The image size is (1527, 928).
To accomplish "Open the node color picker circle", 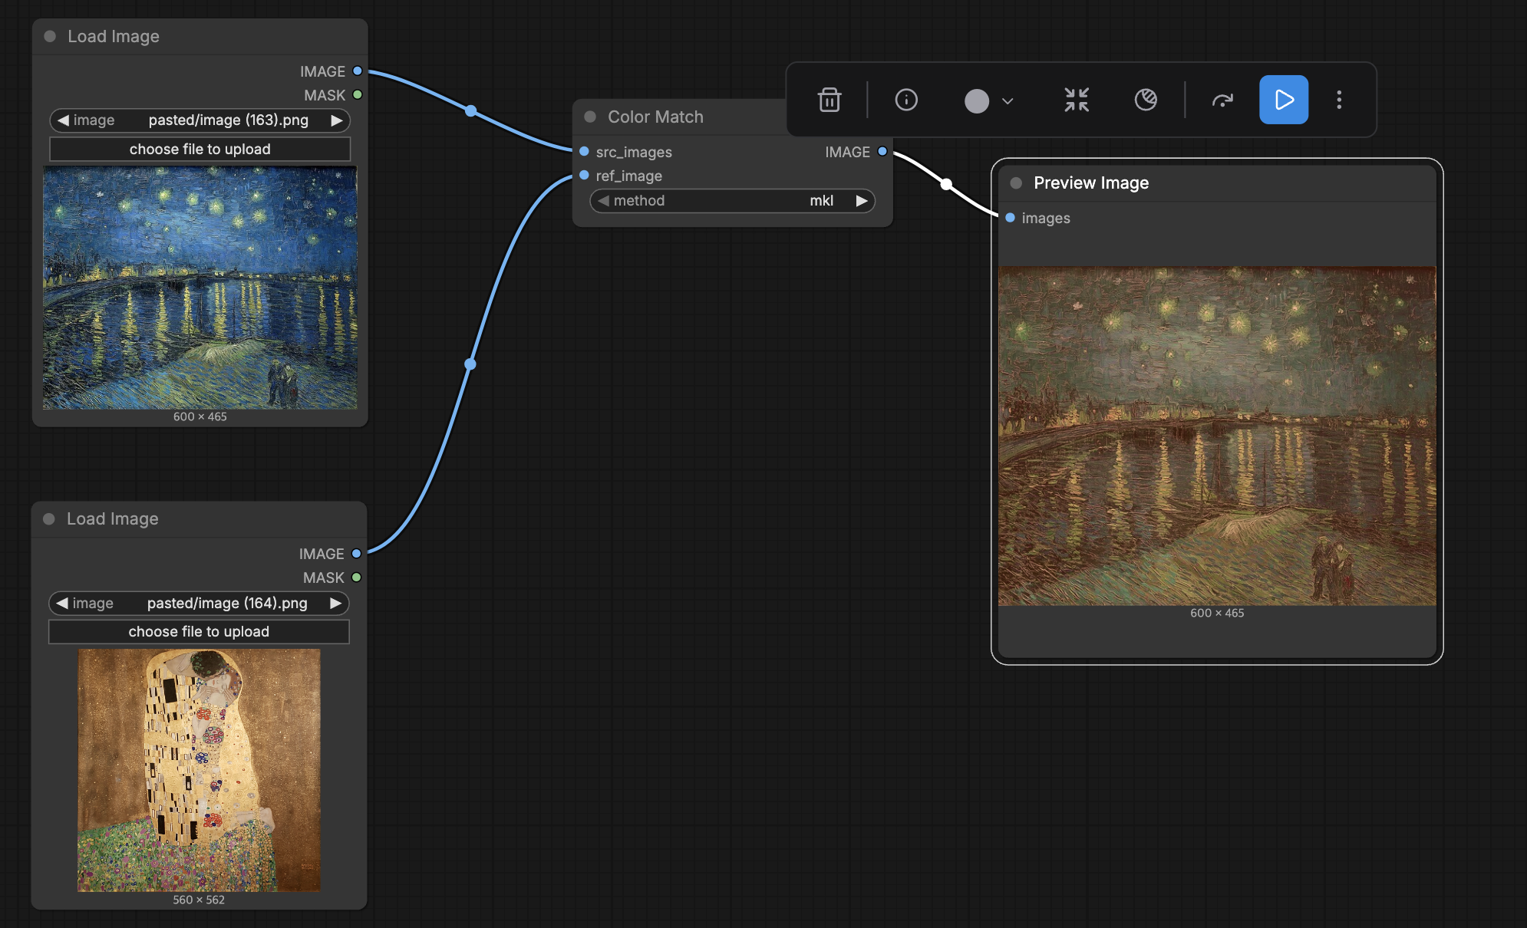I will point(976,100).
